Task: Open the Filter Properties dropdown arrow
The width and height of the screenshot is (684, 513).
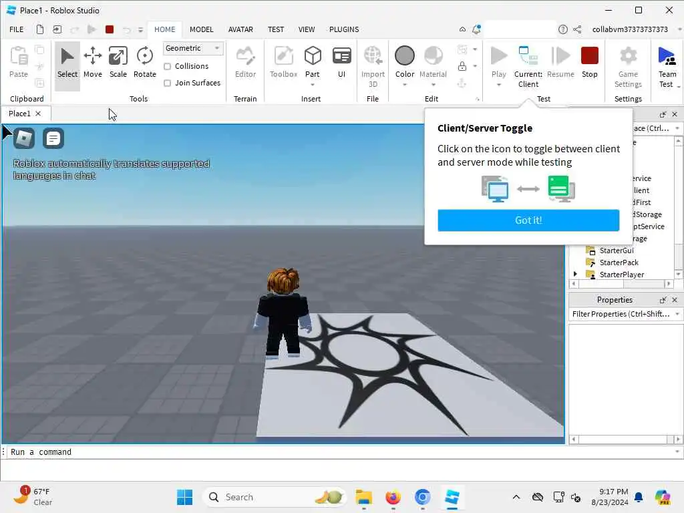Action: click(677, 314)
